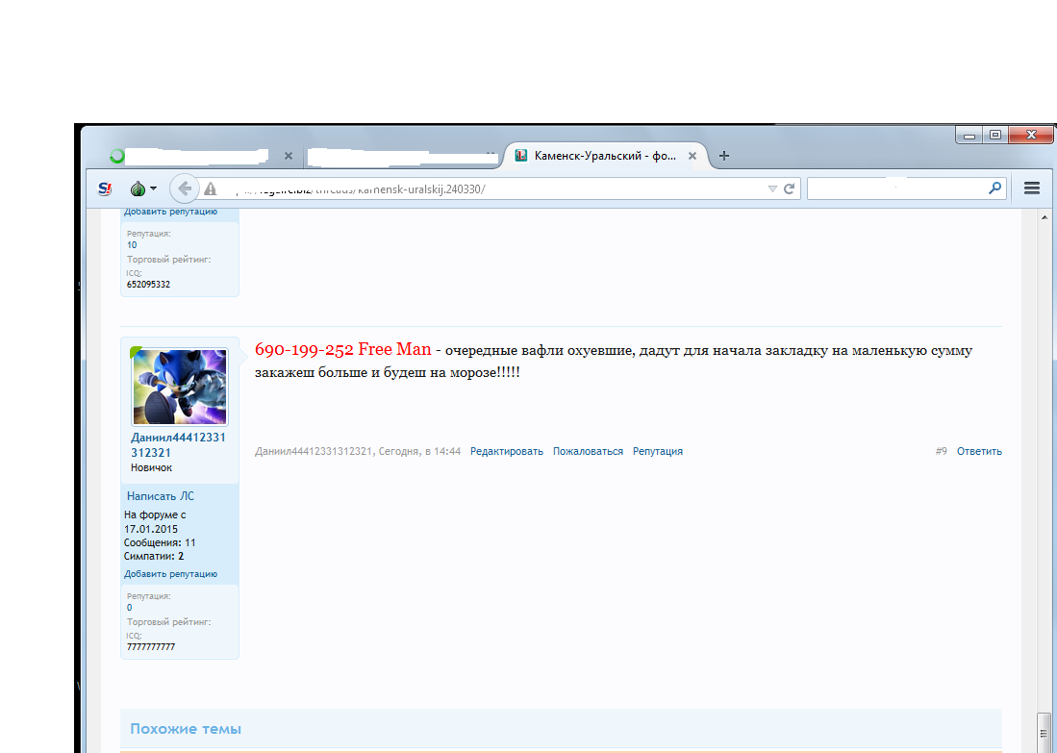Click the vertical scrollbar thumb
The image size is (1057, 753).
pyautogui.click(x=1044, y=733)
